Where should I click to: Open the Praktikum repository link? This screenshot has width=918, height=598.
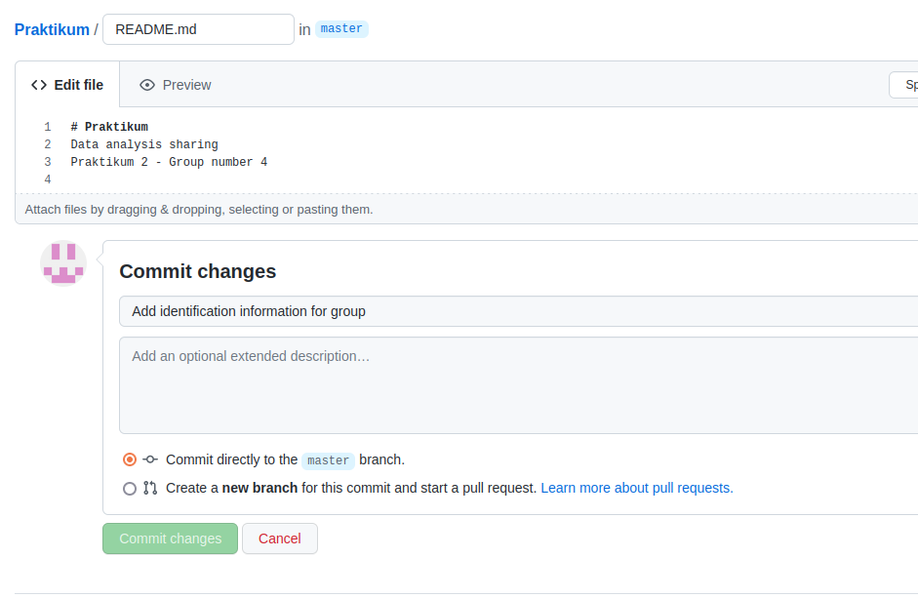pos(52,29)
